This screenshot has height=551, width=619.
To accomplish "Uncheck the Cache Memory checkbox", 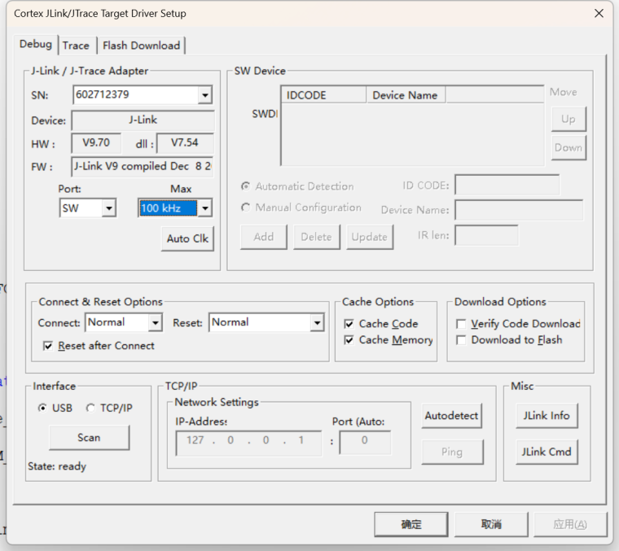I will (x=349, y=340).
